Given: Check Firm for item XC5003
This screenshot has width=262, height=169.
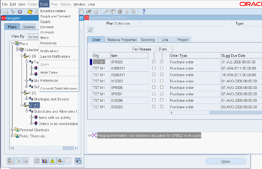Looking at the screenshot, I should [x=161, y=81].
